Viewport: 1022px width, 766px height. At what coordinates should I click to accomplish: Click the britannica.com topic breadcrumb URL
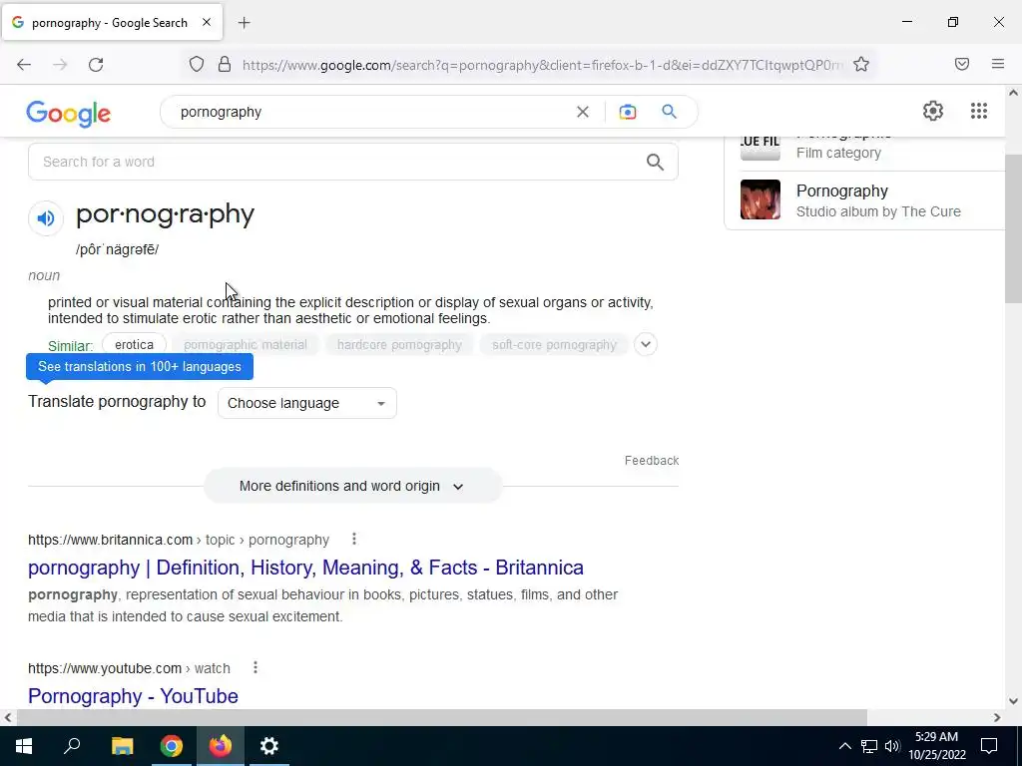[179, 540]
